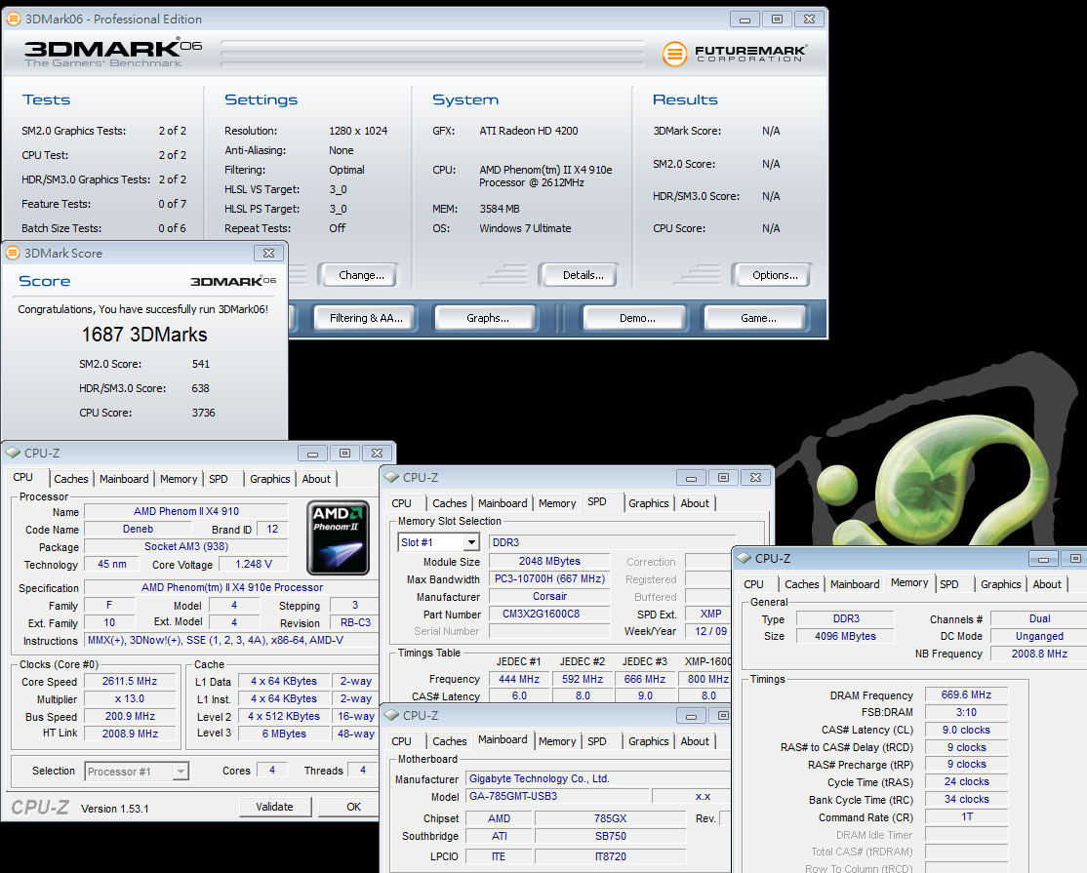The image size is (1087, 873).
Task: Open Mainboard tab in the CPU-Z processor window
Action: (x=124, y=479)
